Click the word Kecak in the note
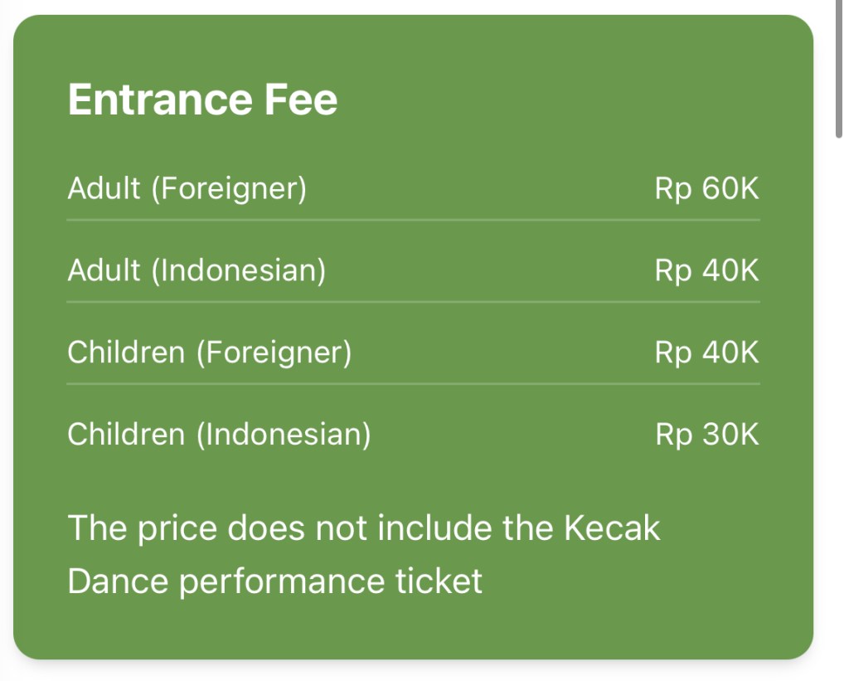The height and width of the screenshot is (681, 849). tap(613, 528)
